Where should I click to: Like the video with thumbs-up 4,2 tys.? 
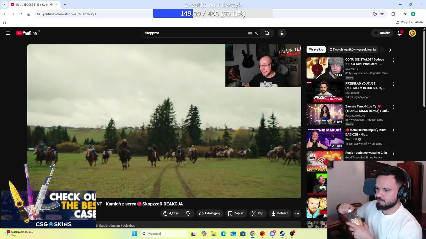(x=171, y=213)
